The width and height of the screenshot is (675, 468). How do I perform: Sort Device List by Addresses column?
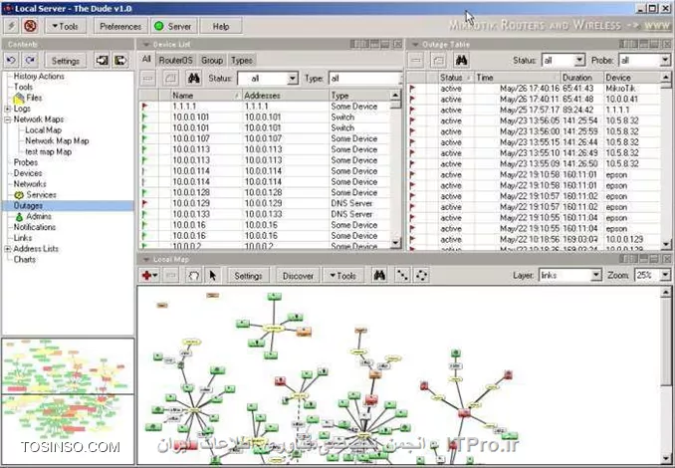285,96
